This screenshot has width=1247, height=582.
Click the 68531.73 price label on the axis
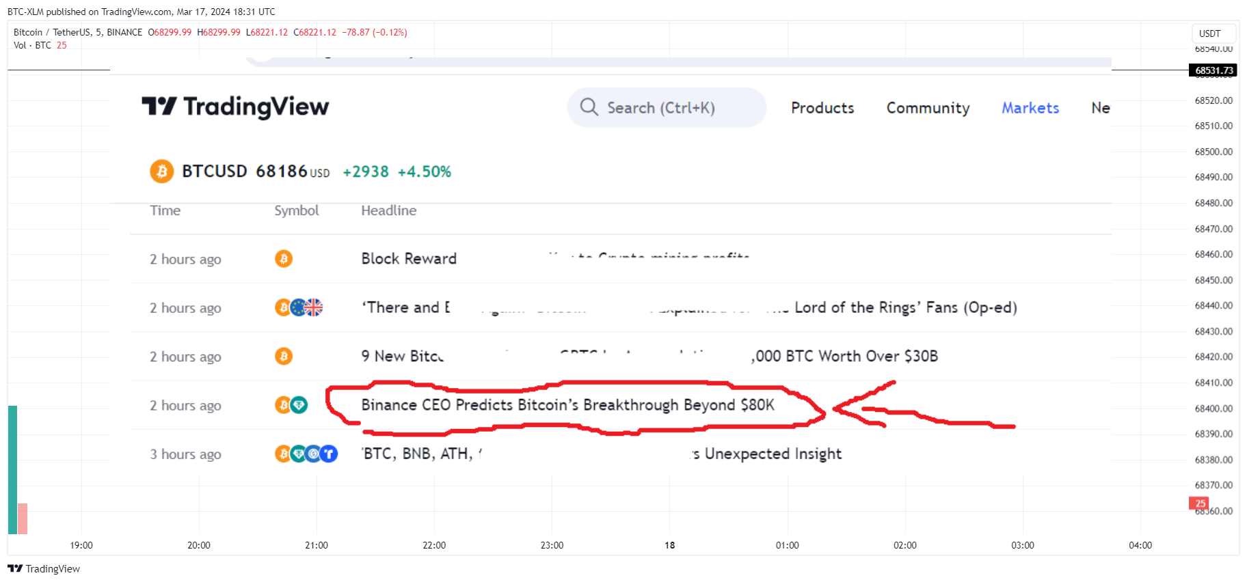coord(1214,70)
